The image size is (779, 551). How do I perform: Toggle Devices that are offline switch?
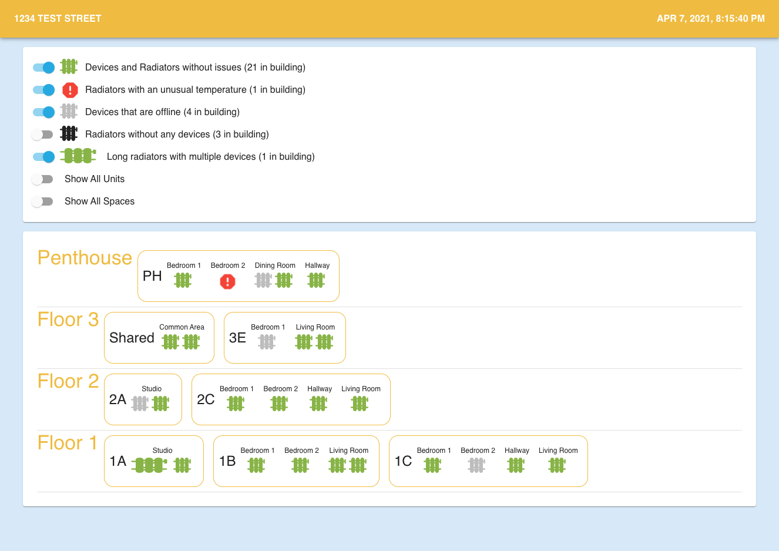[43, 112]
